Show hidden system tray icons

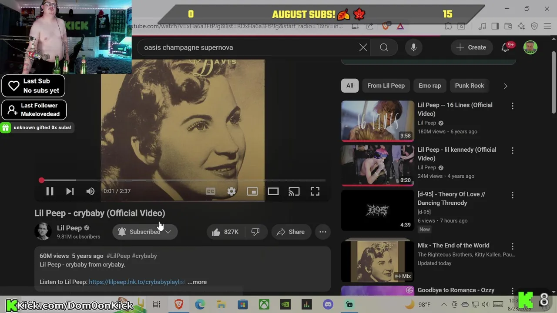click(x=444, y=304)
